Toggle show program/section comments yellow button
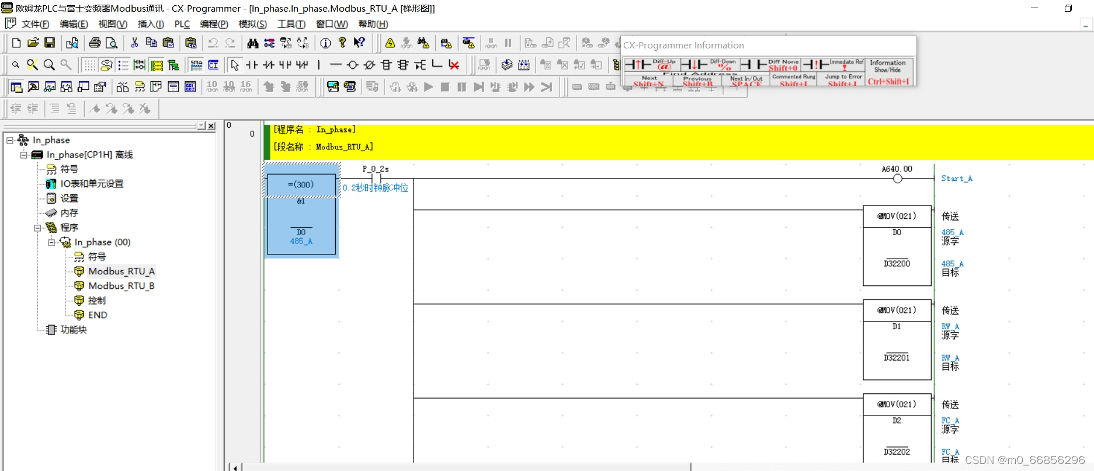This screenshot has height=471, width=1094. 157,65
